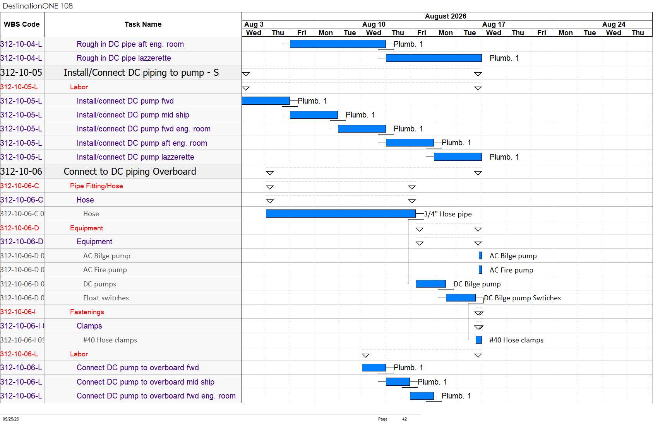Select Gantt bar for Connect DC pump to overboard mid ship

click(x=398, y=382)
